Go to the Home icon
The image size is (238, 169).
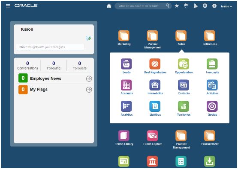(109, 6)
